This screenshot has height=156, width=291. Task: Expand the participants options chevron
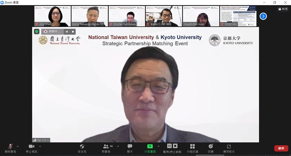[x=118, y=146]
